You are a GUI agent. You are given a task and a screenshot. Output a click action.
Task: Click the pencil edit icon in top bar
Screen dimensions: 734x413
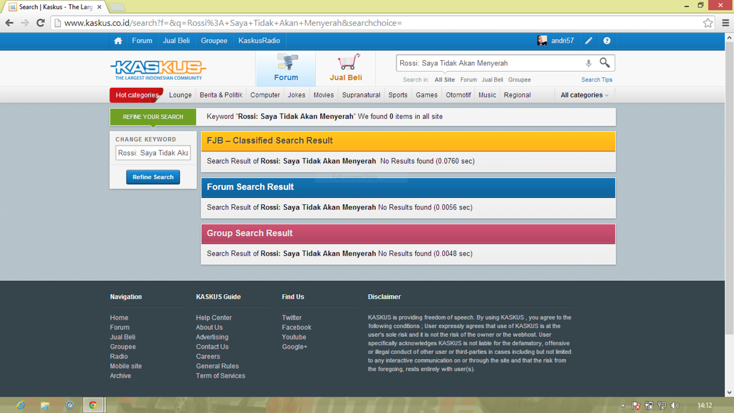coord(588,41)
